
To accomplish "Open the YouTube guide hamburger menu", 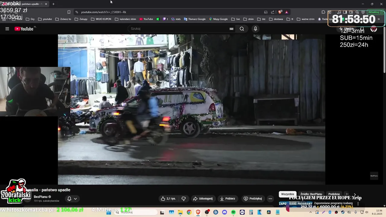I will tap(7, 29).
